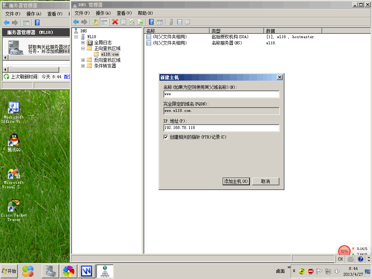Collapse the 正向查找区域 tree node
Screen dimensions: 372x279
click(x=83, y=48)
